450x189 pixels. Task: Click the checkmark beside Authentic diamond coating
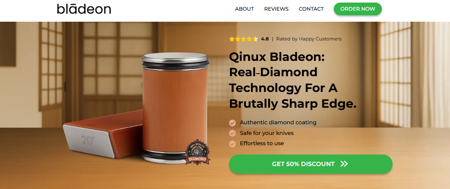232,123
